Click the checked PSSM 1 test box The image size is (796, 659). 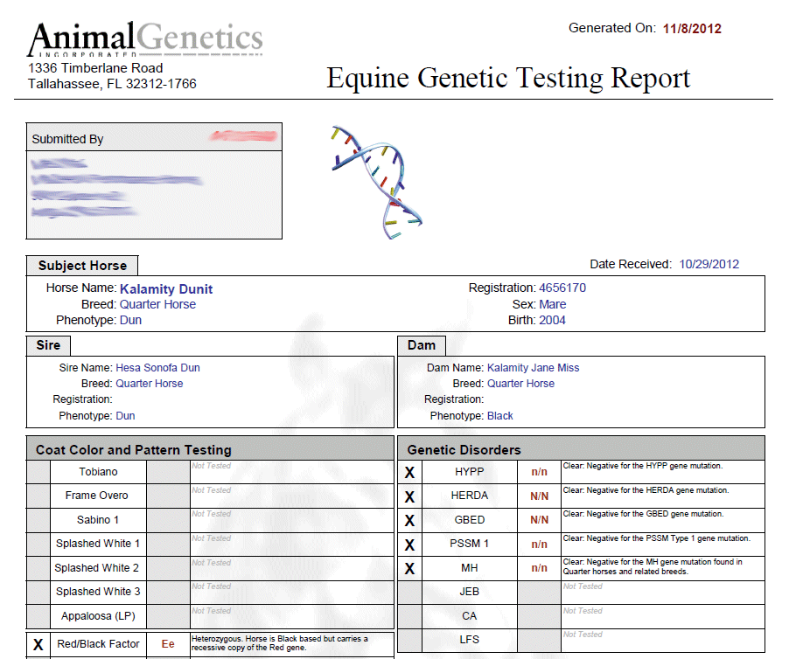pos(409,545)
